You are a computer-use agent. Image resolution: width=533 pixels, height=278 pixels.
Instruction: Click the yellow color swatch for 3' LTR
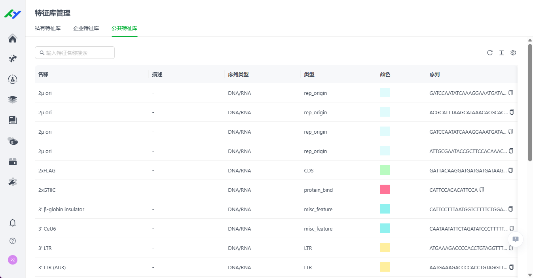coord(385,248)
